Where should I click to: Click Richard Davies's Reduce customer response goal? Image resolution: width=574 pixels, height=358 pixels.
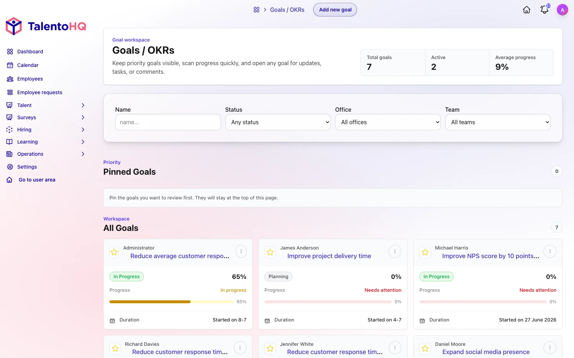coord(180,352)
